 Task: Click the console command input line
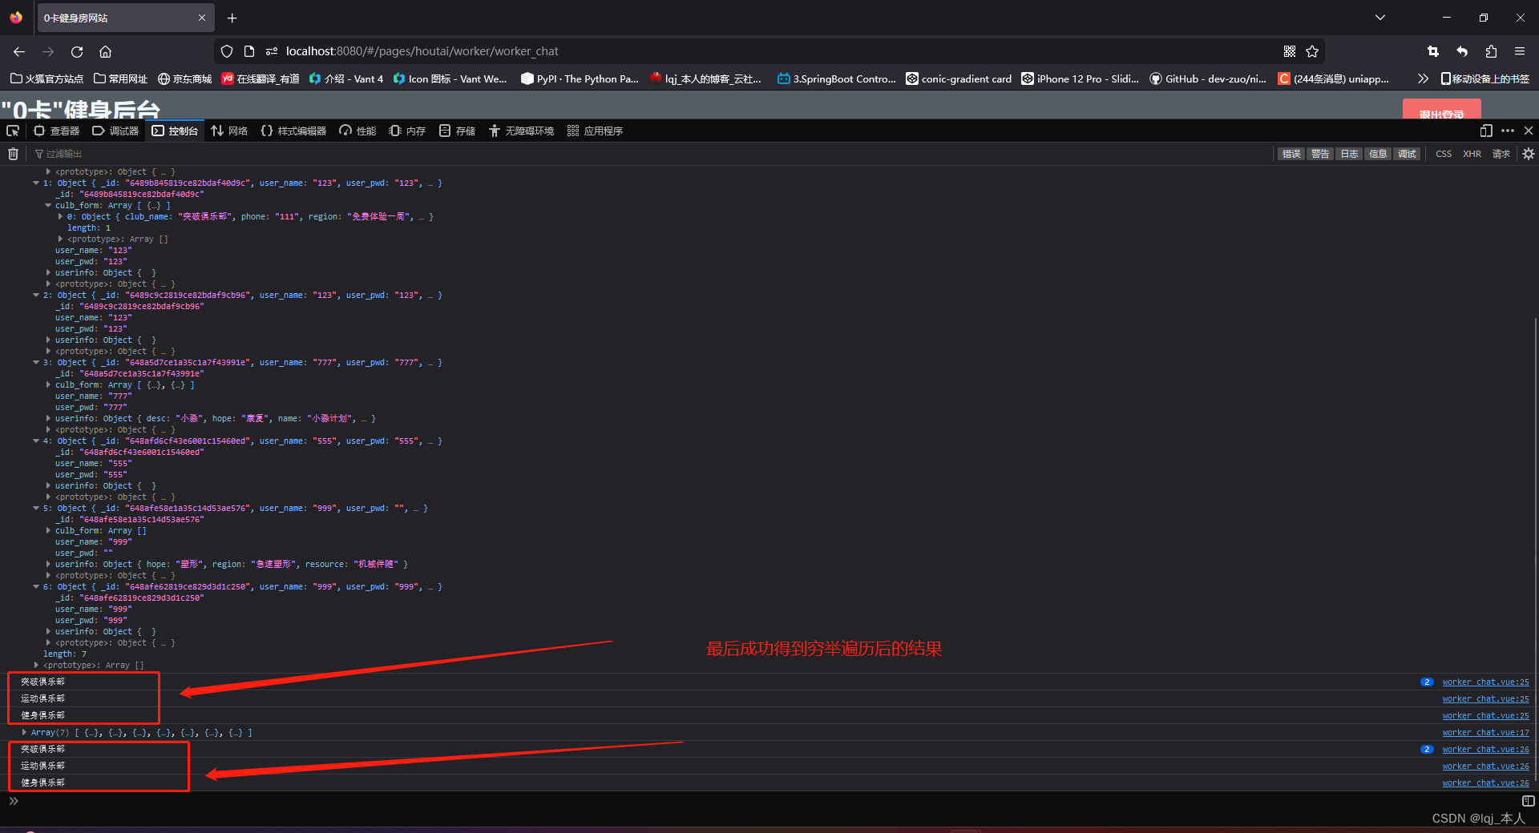point(769,801)
